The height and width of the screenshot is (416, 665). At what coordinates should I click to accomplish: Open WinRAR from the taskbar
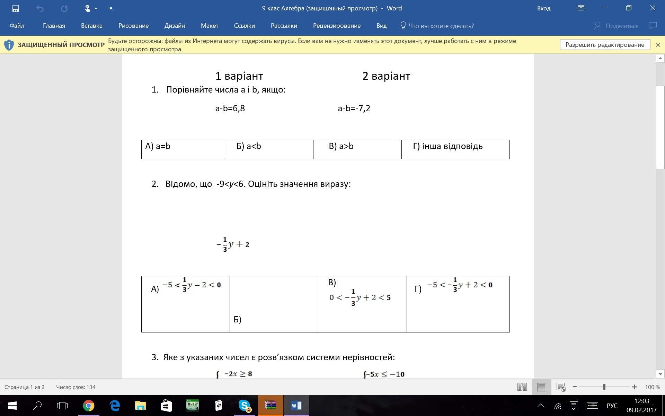coord(271,405)
